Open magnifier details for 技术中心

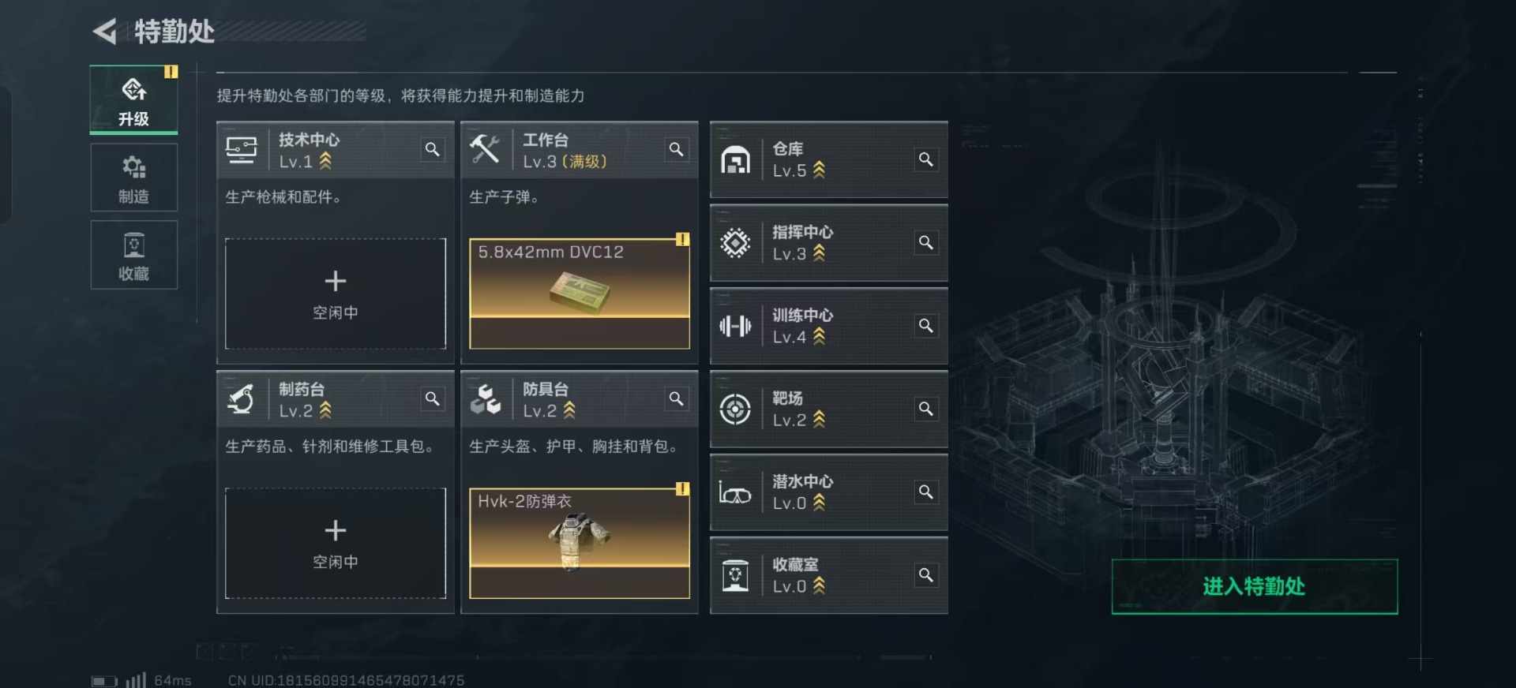432,149
